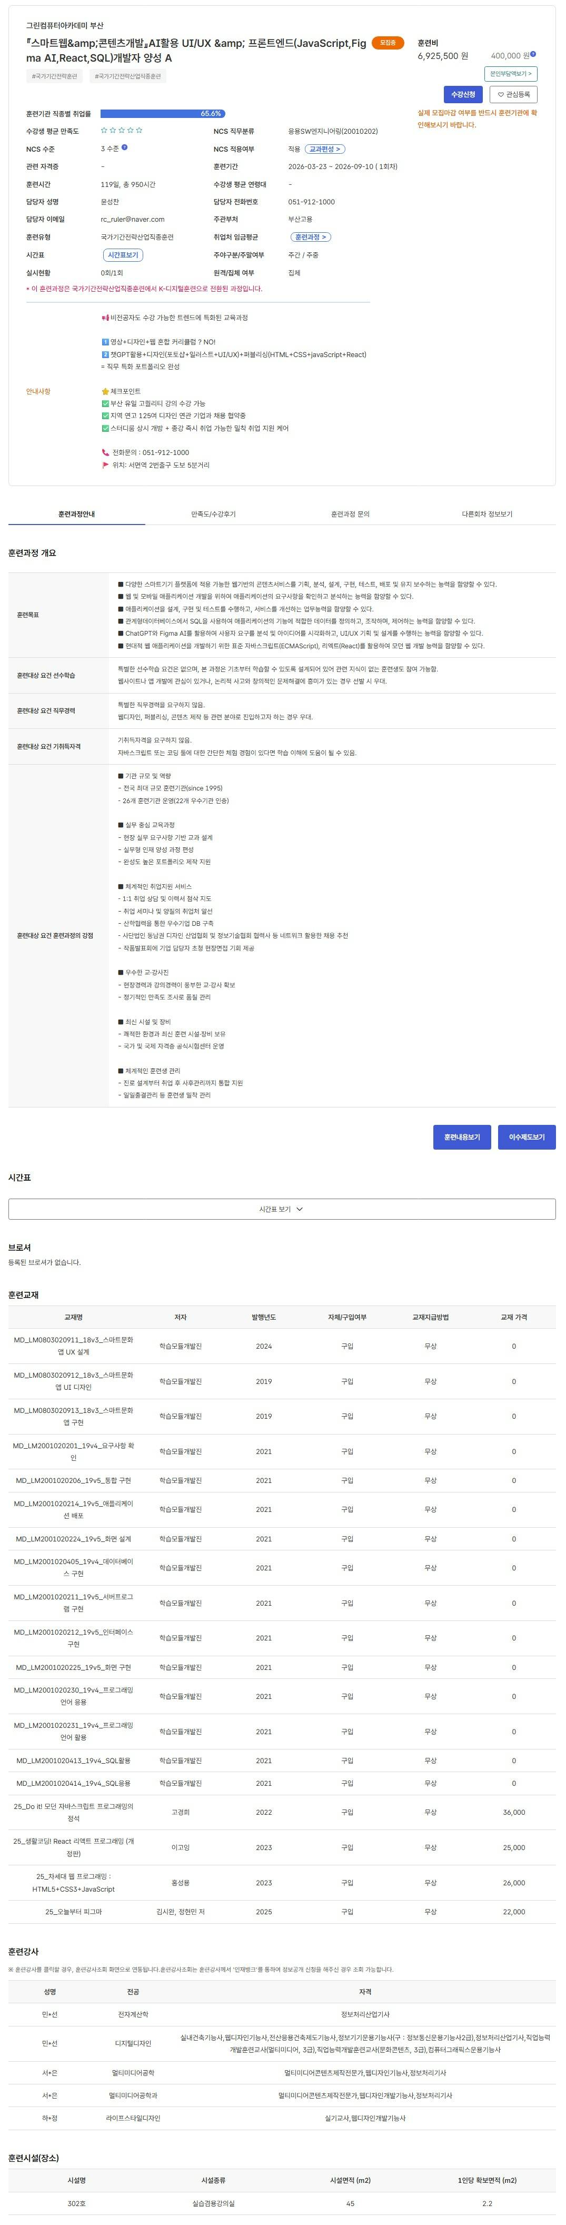Open the 훈련과정 wage link
The height and width of the screenshot is (2225, 566).
(310, 236)
